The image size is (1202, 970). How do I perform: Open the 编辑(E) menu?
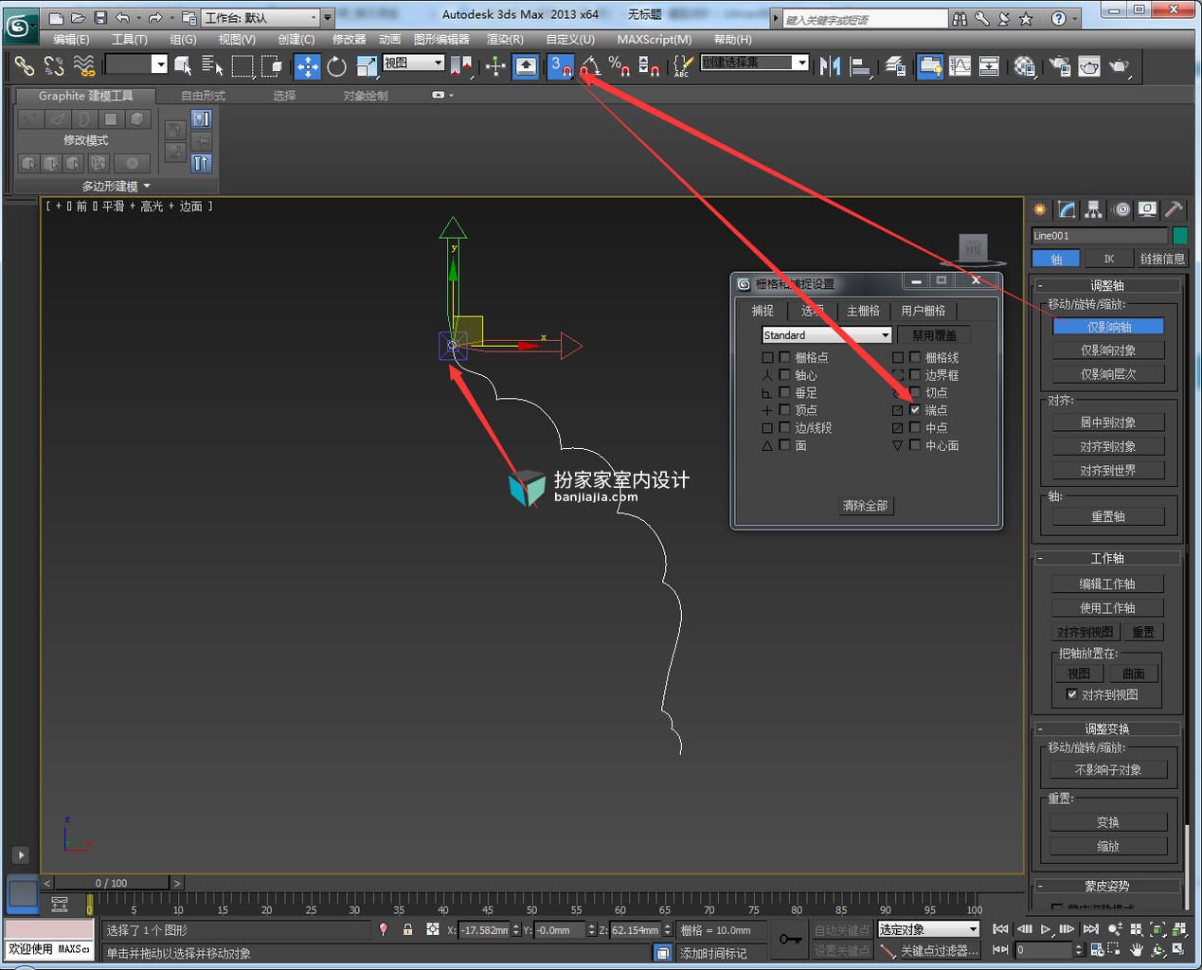[x=71, y=39]
